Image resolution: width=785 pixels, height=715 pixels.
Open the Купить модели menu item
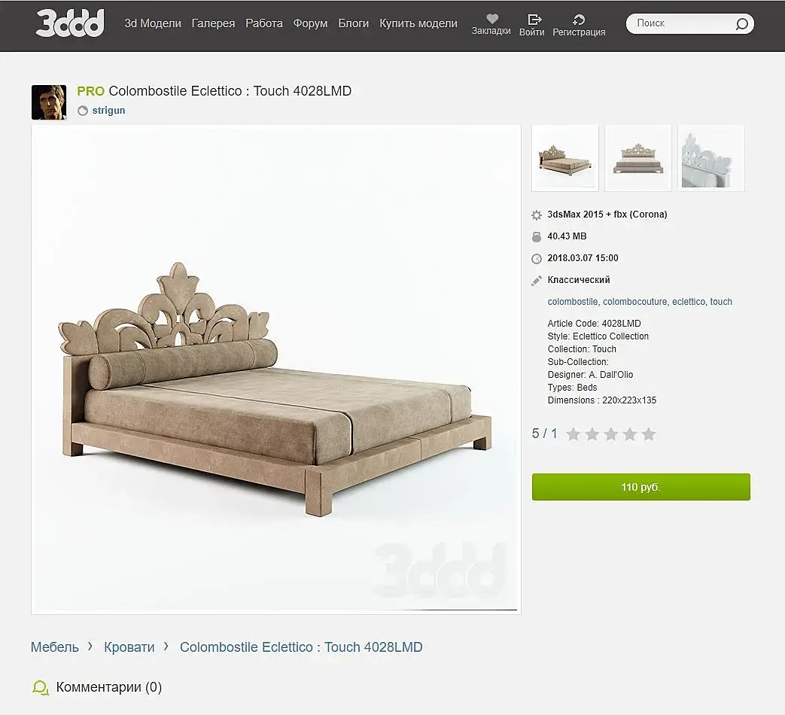pyautogui.click(x=418, y=23)
